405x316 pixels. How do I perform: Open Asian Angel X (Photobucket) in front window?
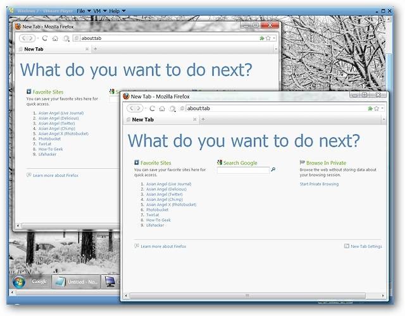[171, 205]
